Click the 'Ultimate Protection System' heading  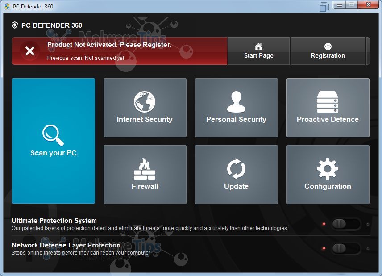click(x=54, y=221)
